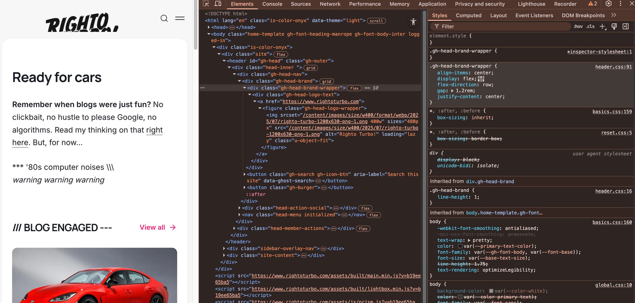This screenshot has width=635, height=303.
Task: Click the grid badge beside gh-head-brand div
Action: [x=326, y=81]
